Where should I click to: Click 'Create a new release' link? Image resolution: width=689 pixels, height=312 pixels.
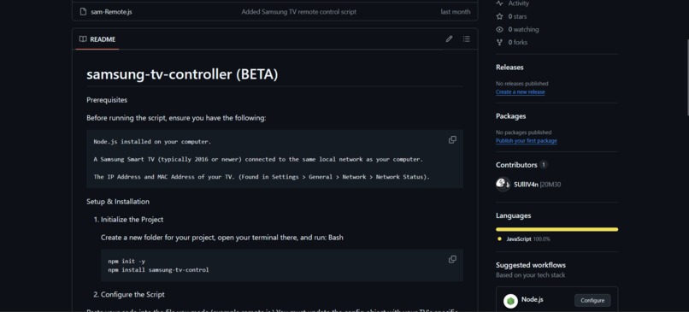pos(521,91)
